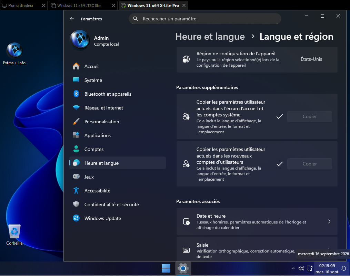Open the Windows Start button

166,268
